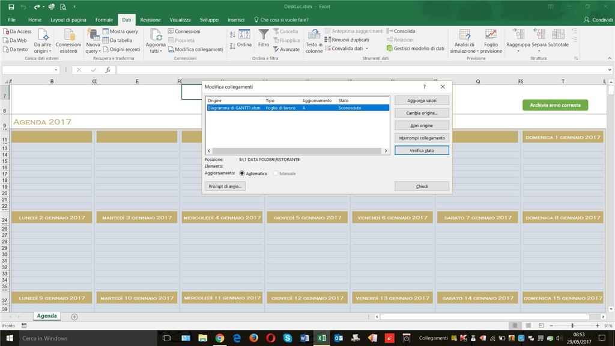
Task: Switch to the Revisione tab
Action: click(150, 20)
